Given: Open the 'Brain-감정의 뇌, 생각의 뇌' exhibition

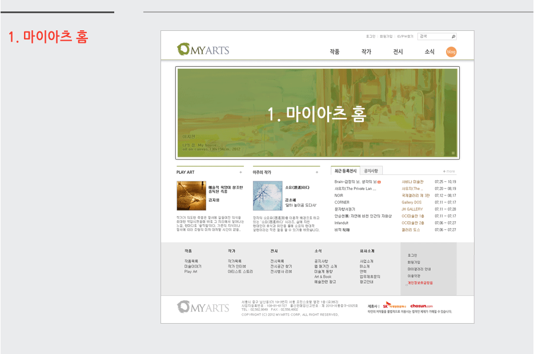Looking at the screenshot, I should point(355,182).
